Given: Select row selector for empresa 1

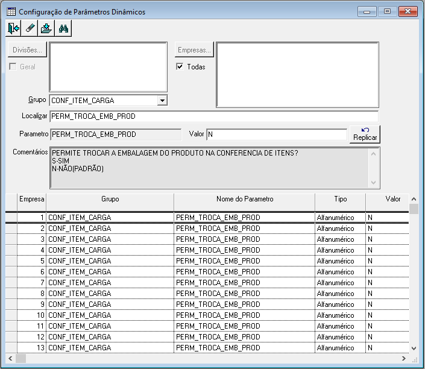Looking at the screenshot, I should pyautogui.click(x=11, y=218).
